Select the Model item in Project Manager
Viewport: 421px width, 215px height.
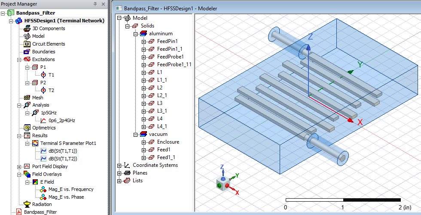pyautogui.click(x=38, y=36)
